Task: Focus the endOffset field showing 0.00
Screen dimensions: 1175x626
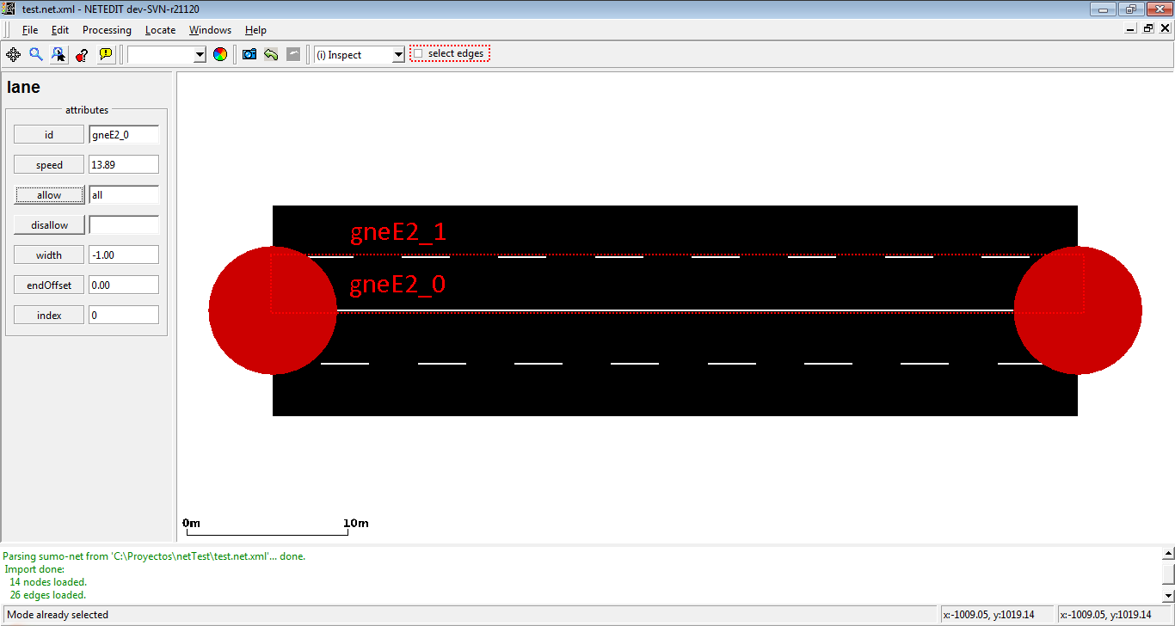Action: [124, 285]
